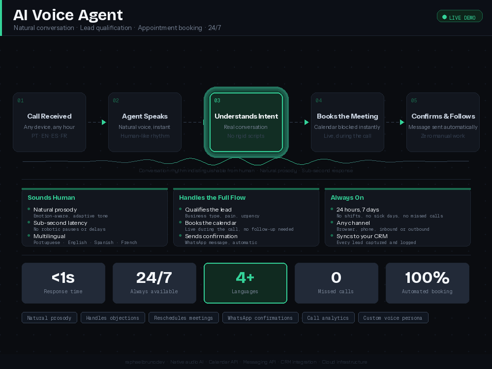492x369 pixels.
Task: Click the Handles the Full Flow heading
Action: [212, 197]
